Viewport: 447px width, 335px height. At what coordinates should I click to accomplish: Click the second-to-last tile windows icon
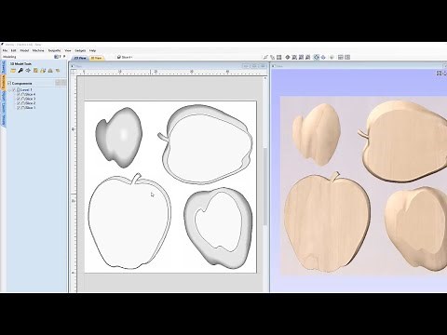(x=341, y=57)
